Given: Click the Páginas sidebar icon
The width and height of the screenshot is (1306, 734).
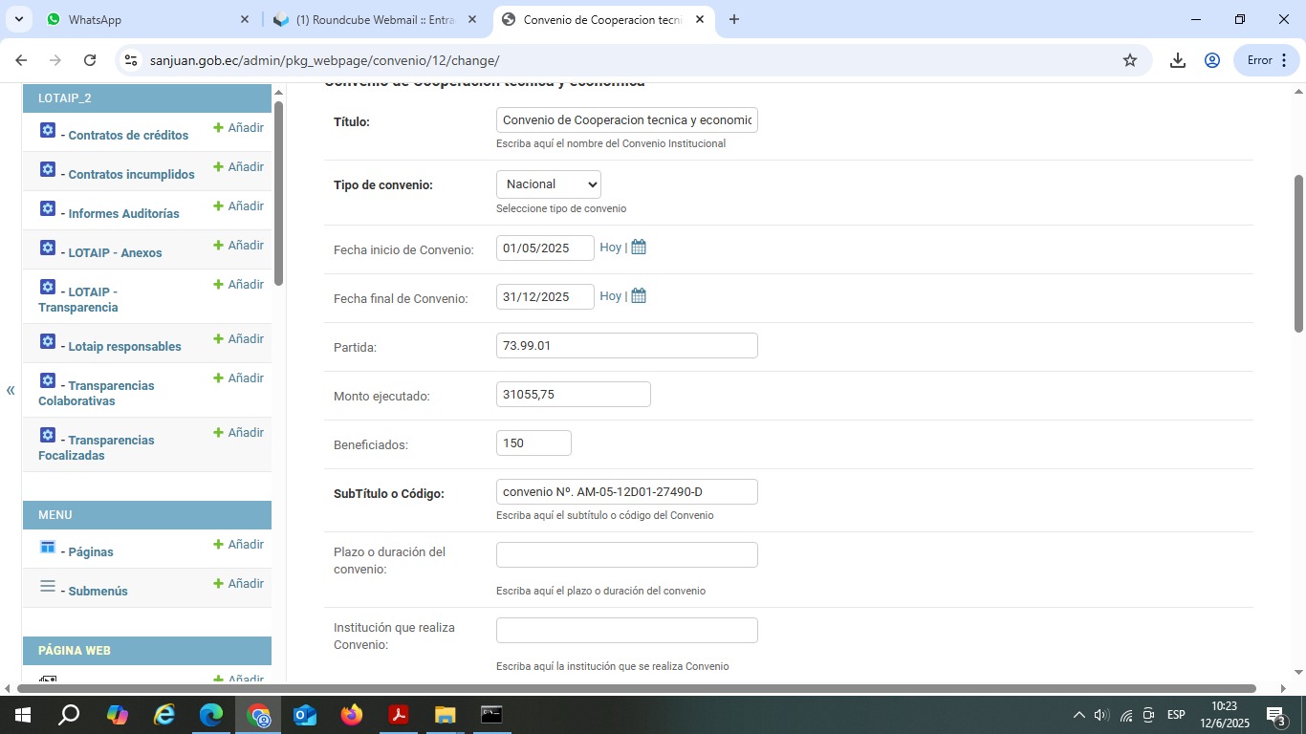Looking at the screenshot, I should click(x=48, y=547).
